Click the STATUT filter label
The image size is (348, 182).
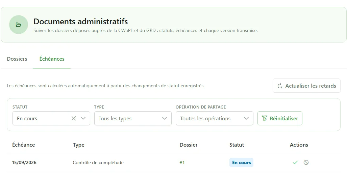(x=20, y=107)
